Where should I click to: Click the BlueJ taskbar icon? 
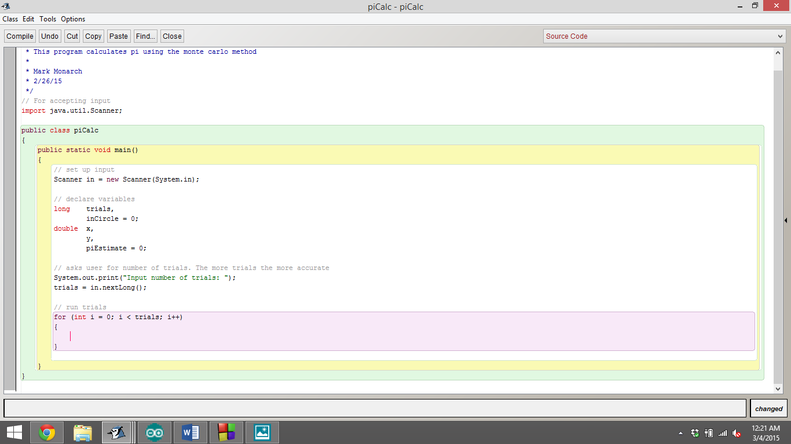(x=117, y=432)
